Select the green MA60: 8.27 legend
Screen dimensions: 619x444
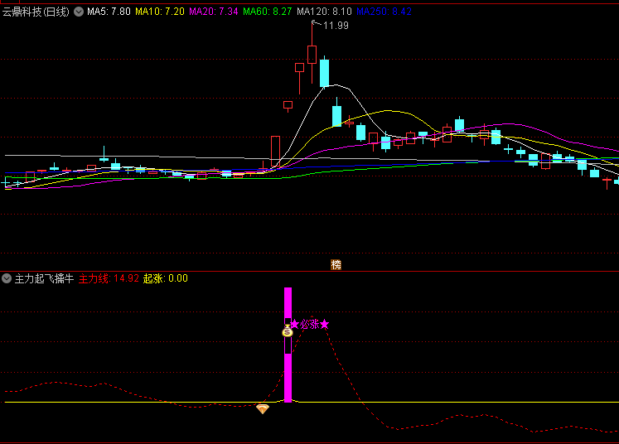268,12
